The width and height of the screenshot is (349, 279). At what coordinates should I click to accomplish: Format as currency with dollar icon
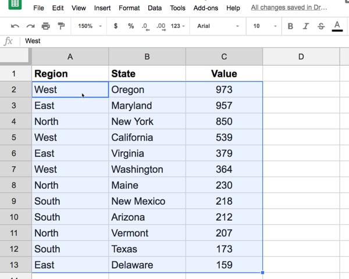[116, 26]
